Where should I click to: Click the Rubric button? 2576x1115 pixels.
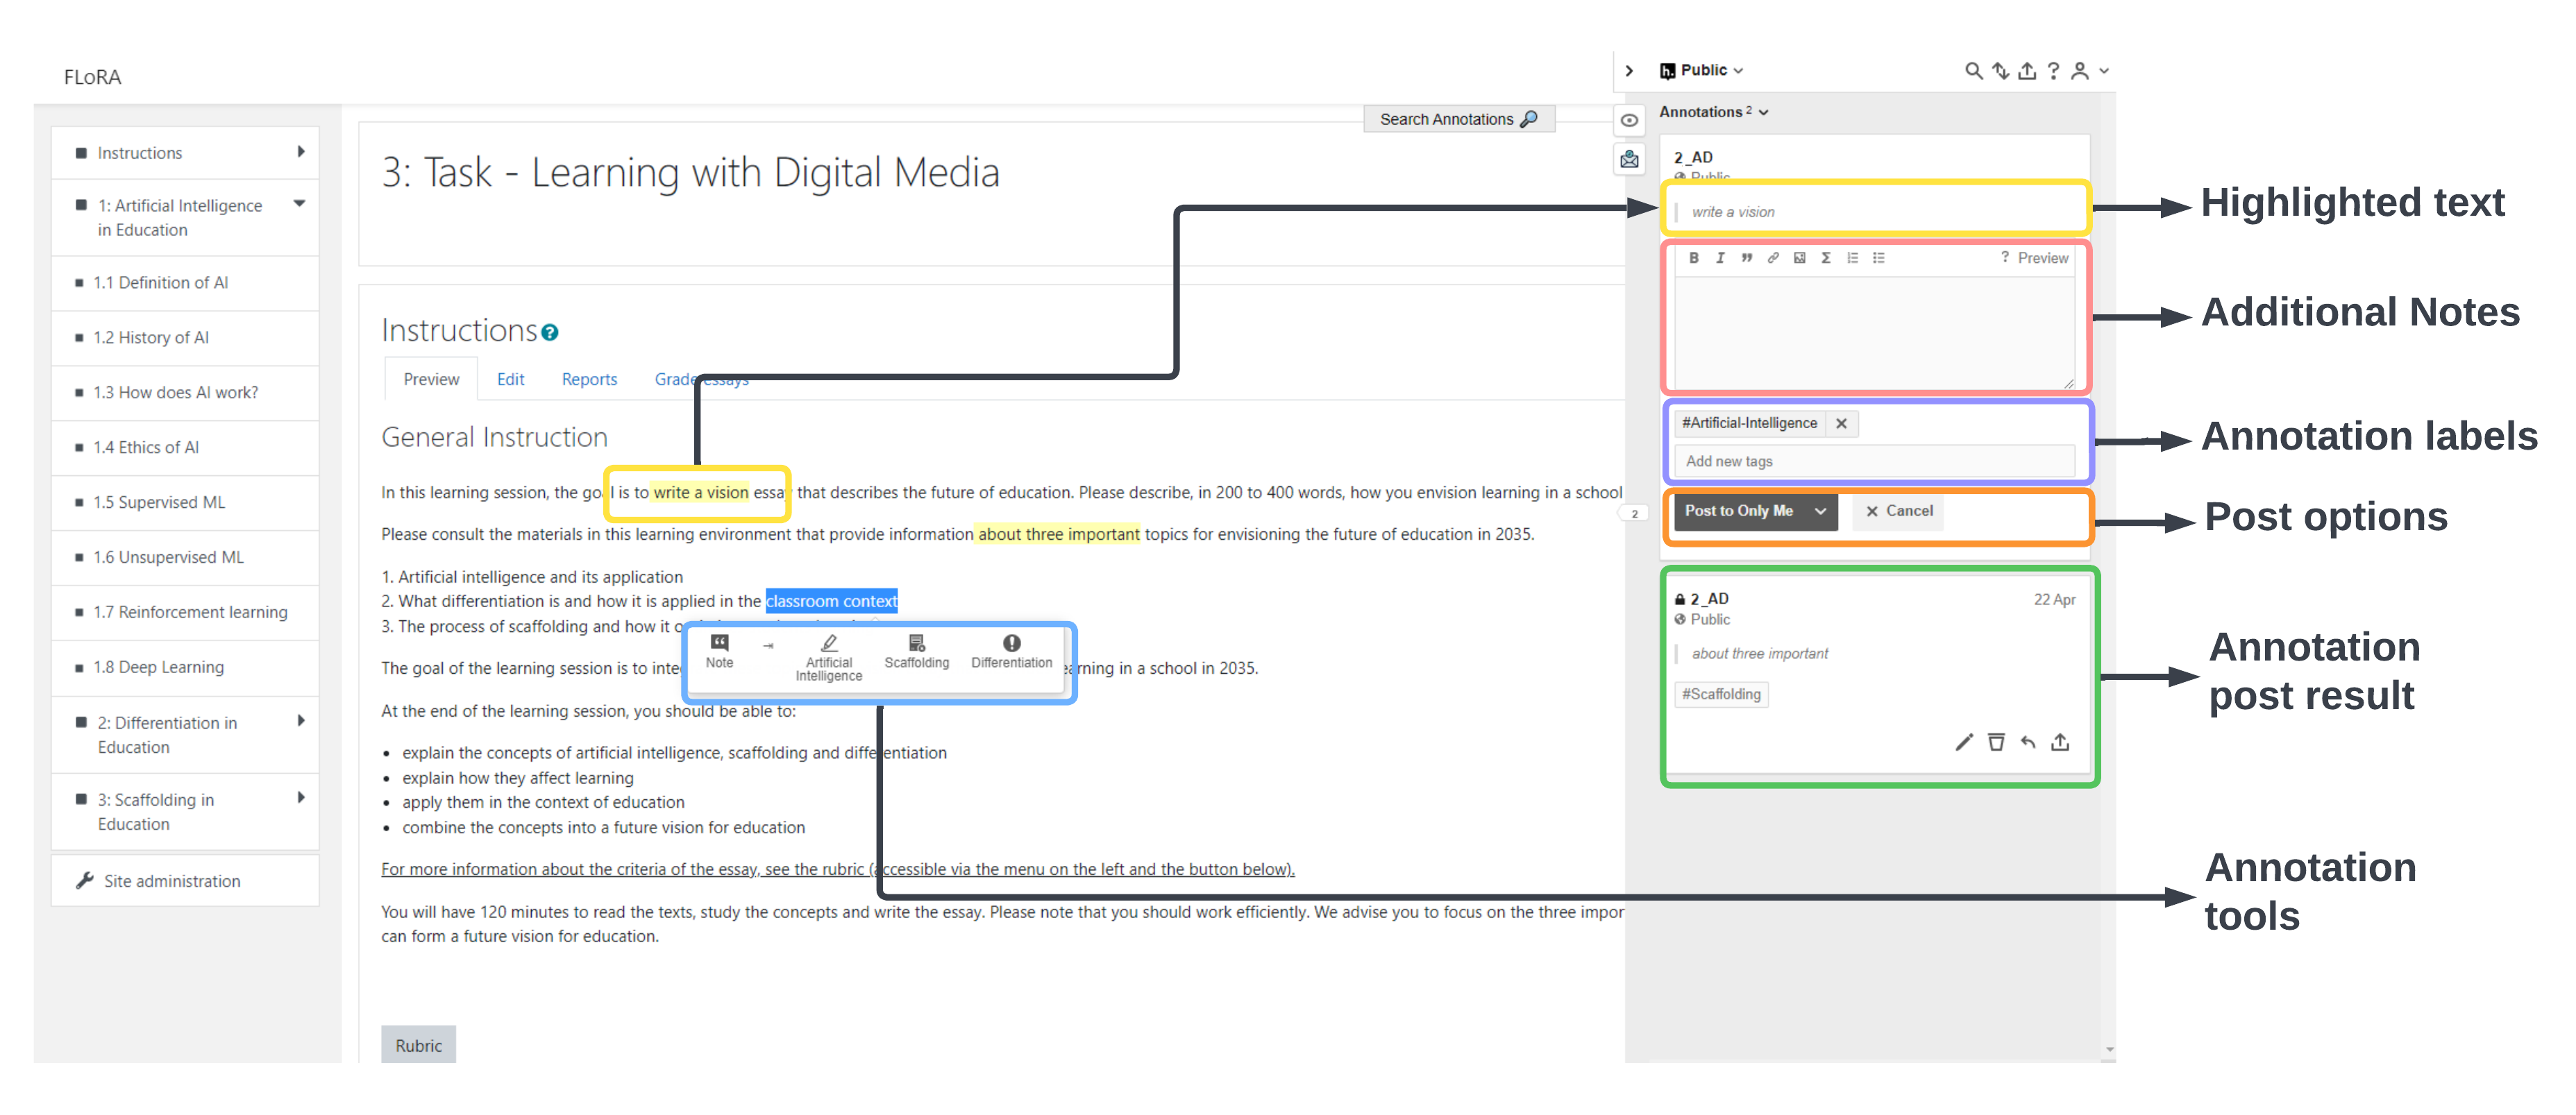click(x=418, y=1045)
